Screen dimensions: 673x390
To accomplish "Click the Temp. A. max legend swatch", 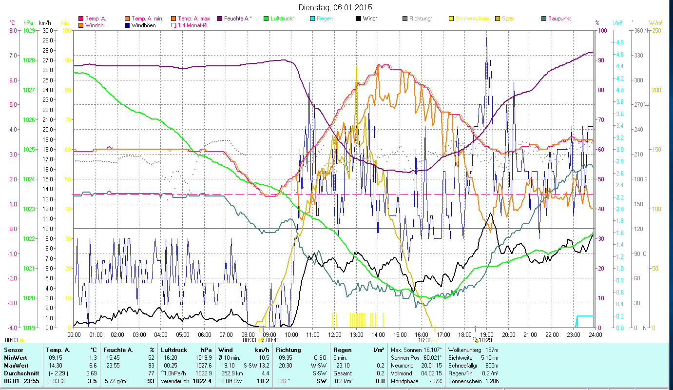I will (173, 19).
